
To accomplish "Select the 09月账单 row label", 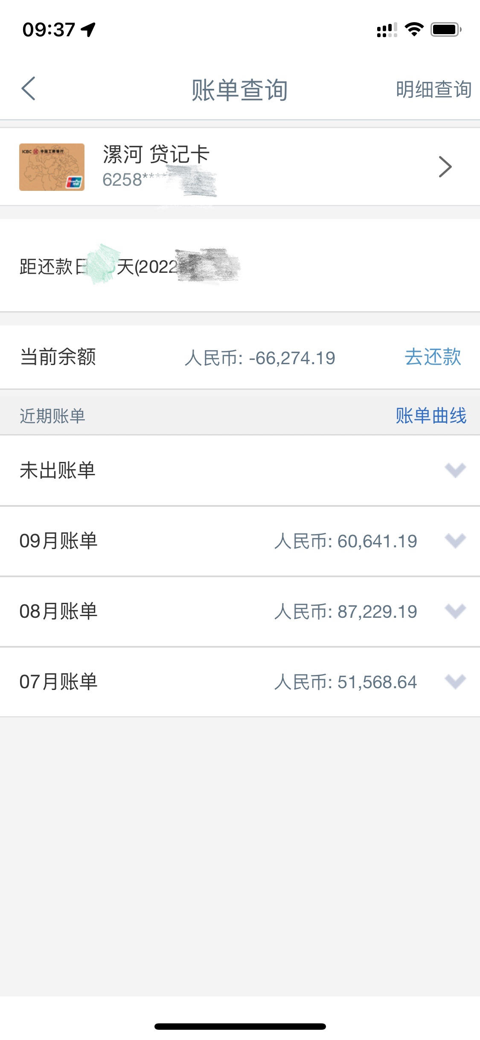I will point(58,541).
